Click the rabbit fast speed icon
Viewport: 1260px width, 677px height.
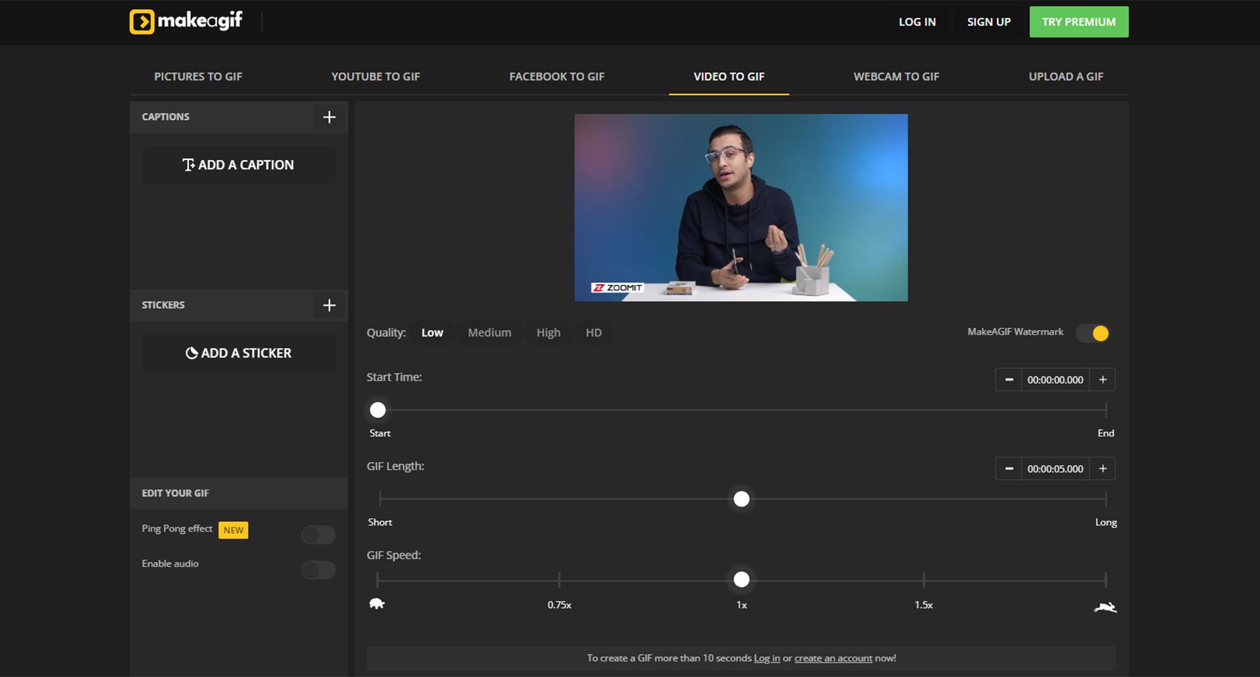coord(1105,607)
